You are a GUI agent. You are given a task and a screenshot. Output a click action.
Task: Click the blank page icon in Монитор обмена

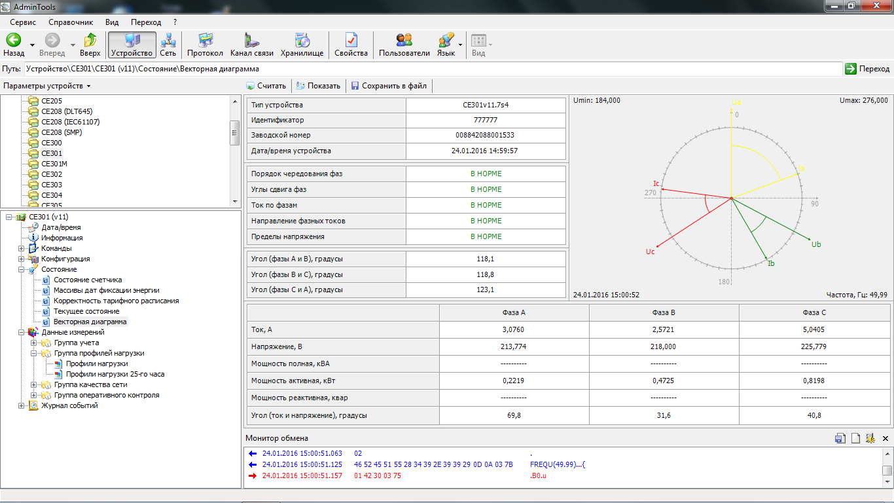[x=855, y=438]
